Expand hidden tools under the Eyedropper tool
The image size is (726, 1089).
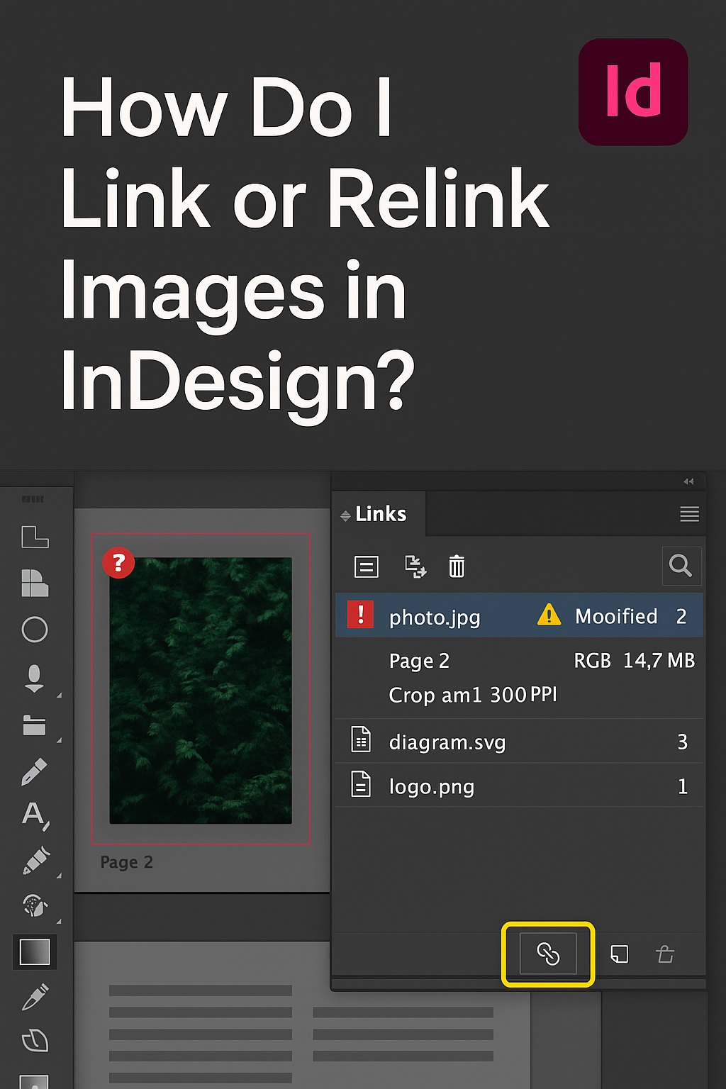(x=59, y=922)
